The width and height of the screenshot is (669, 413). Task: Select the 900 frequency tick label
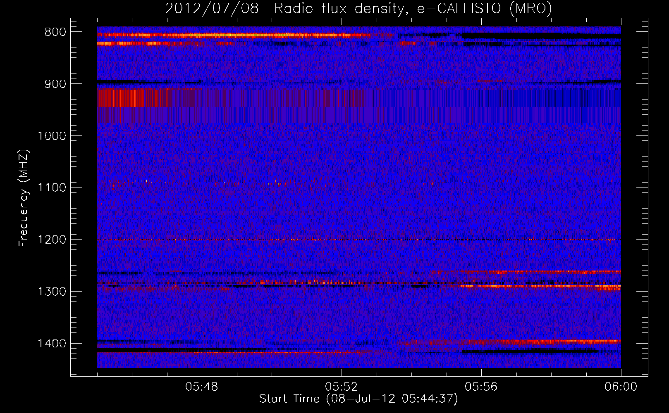click(55, 84)
